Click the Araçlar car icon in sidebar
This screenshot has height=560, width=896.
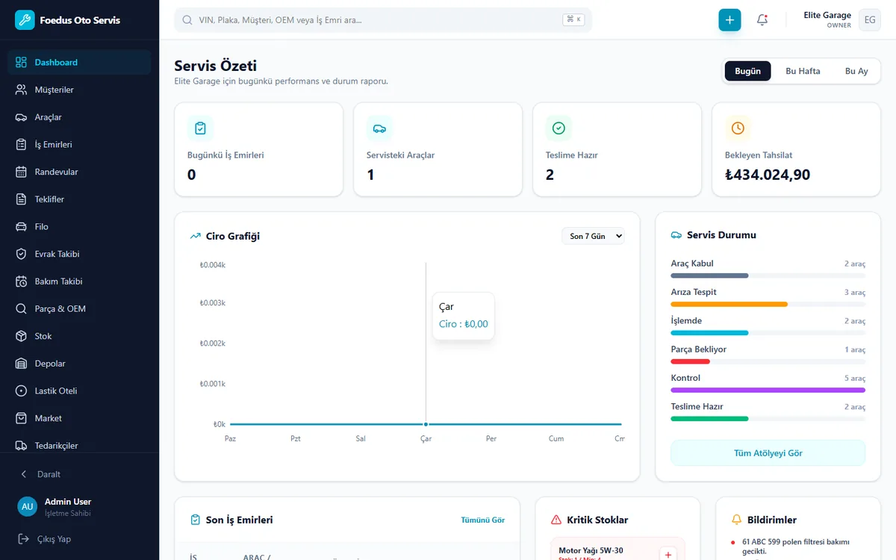pos(21,117)
